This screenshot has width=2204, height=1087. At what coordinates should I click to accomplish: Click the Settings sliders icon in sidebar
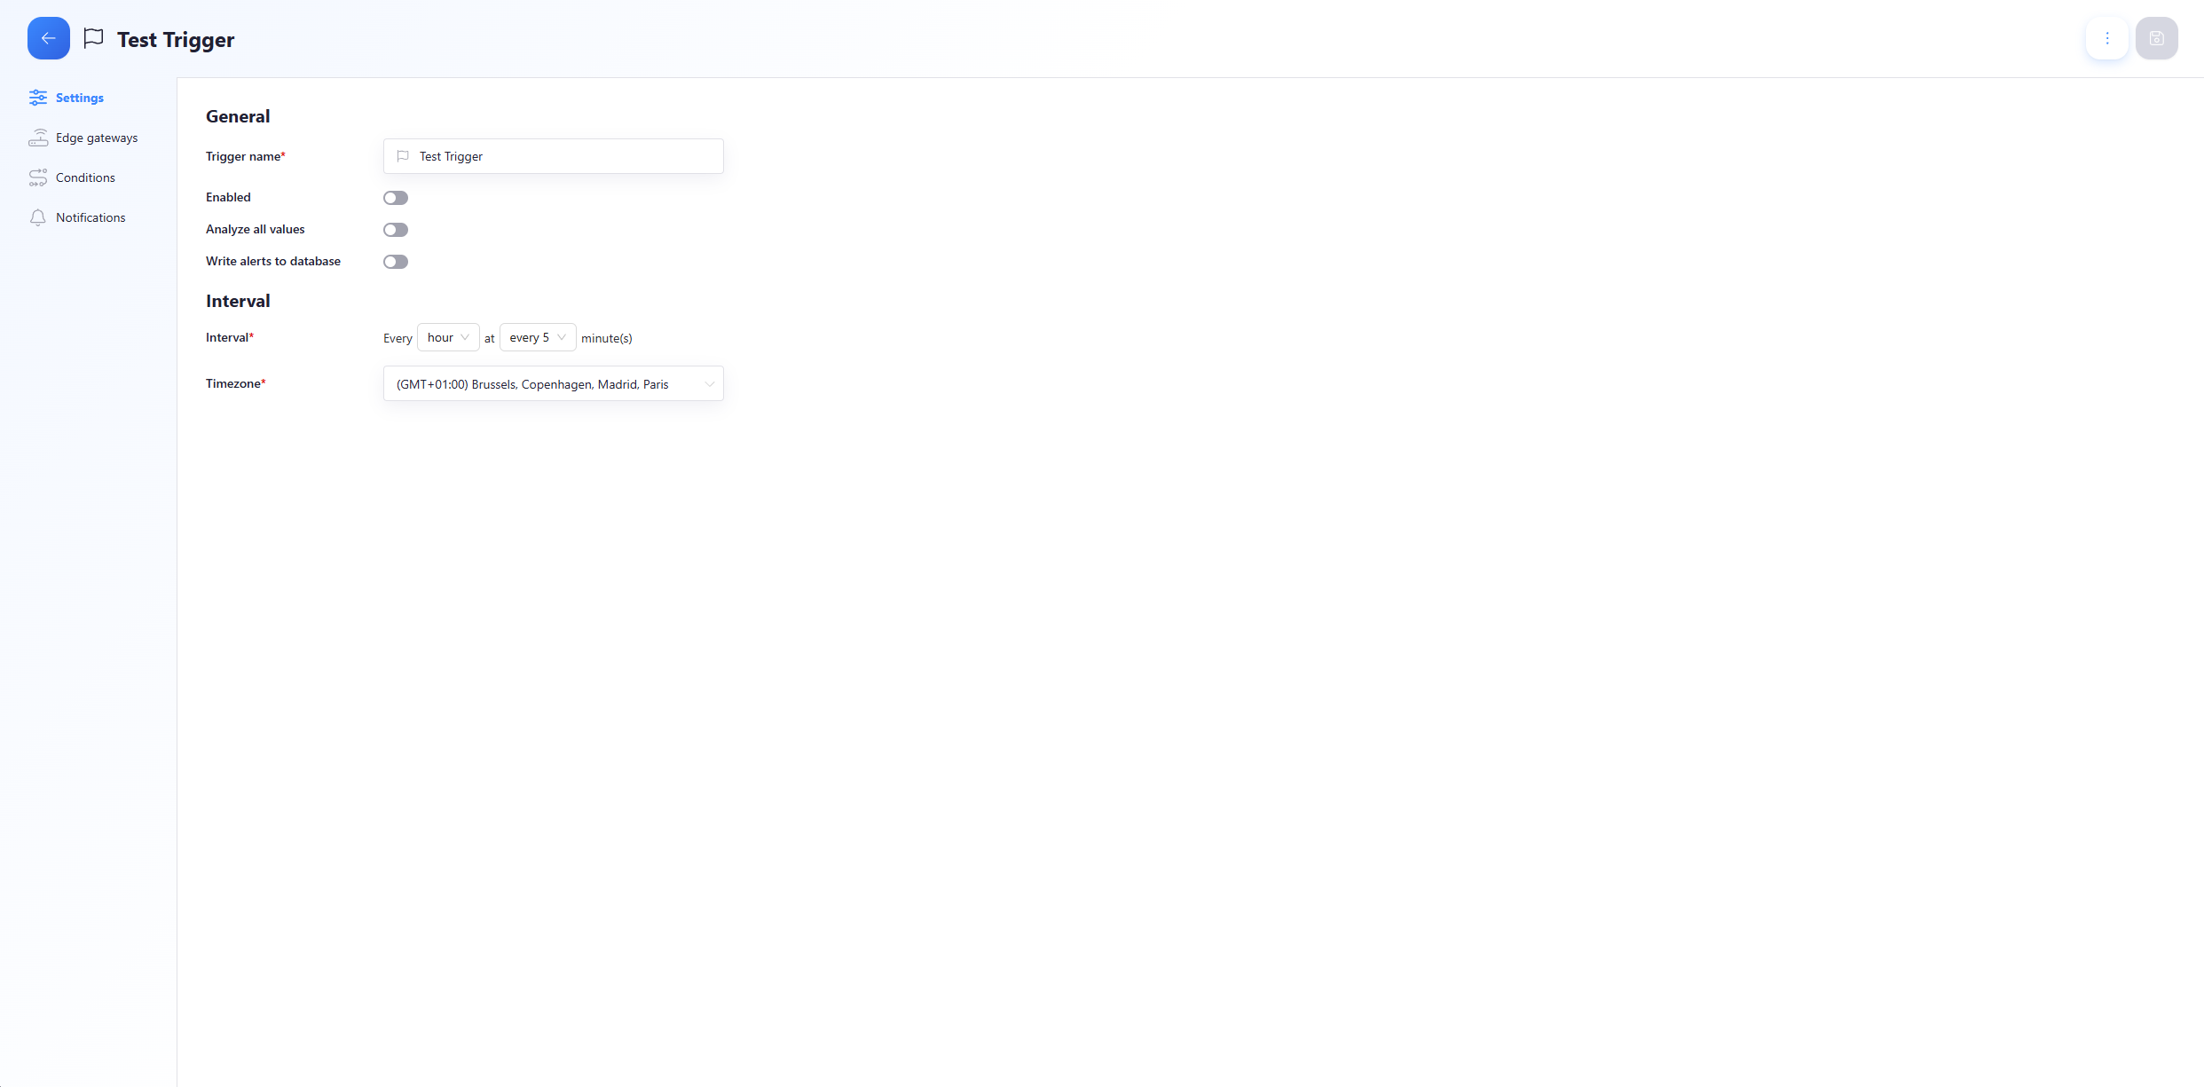tap(38, 98)
